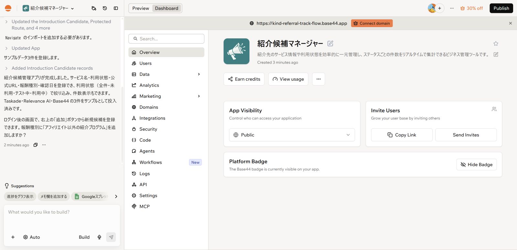Screen dimensions: 517x250
Task: Click the 30% off offer link
Action: click(x=471, y=8)
